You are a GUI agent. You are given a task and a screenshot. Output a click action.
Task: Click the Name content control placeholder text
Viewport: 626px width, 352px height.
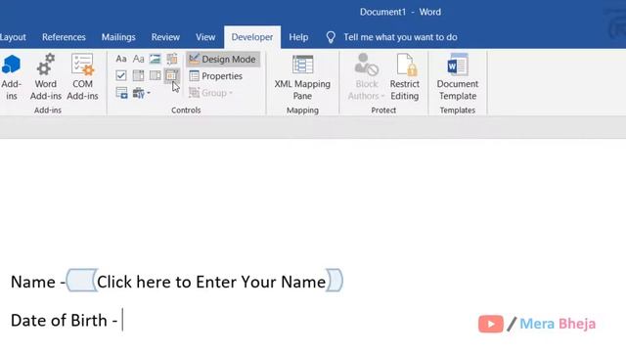211,282
